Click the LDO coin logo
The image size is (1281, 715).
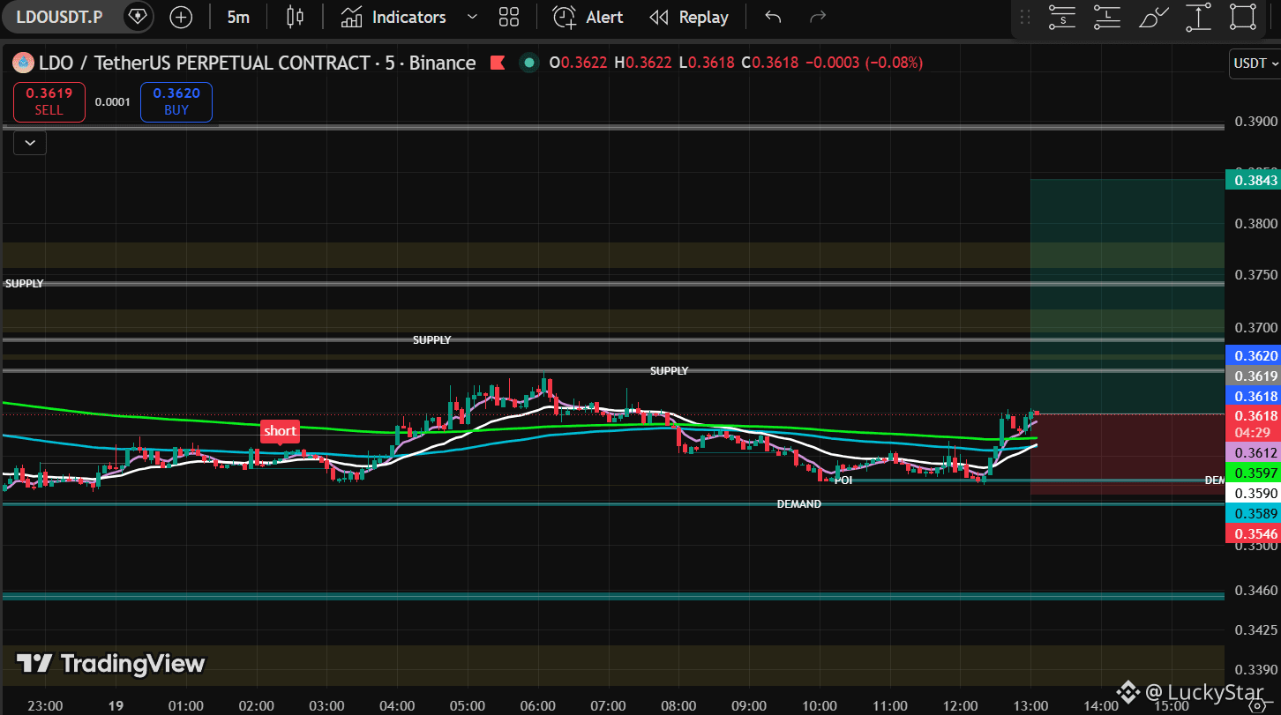point(23,63)
